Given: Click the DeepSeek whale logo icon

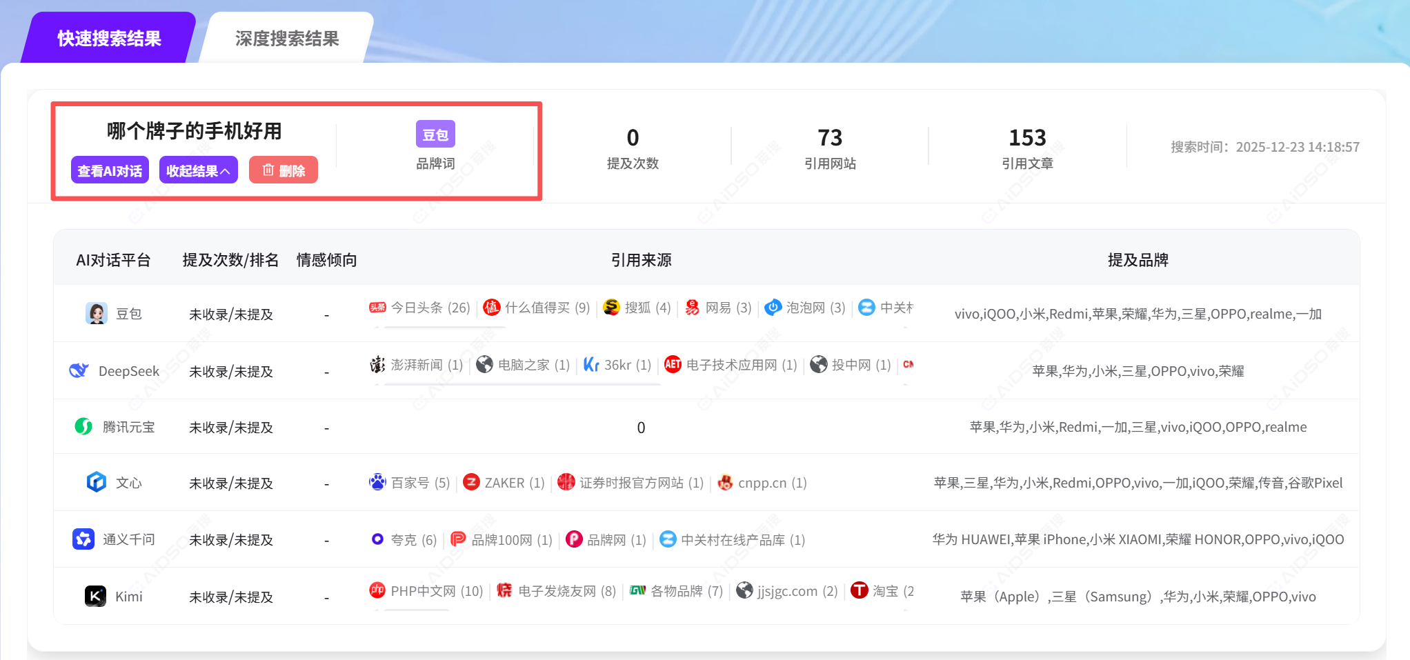Looking at the screenshot, I should pos(79,371).
